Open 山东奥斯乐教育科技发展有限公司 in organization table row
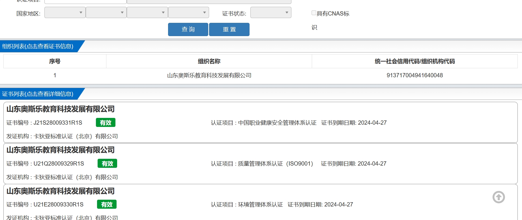The width and height of the screenshot is (522, 220). [209, 75]
